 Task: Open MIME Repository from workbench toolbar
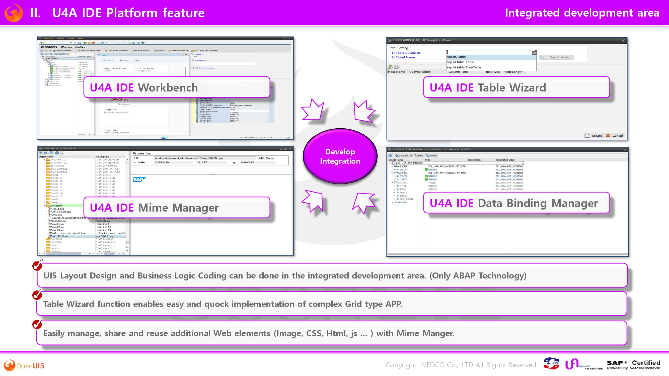tap(63, 51)
